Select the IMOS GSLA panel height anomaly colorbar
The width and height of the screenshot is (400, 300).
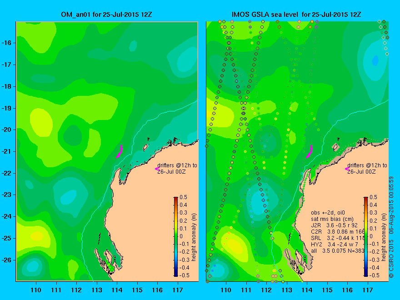click(x=366, y=237)
